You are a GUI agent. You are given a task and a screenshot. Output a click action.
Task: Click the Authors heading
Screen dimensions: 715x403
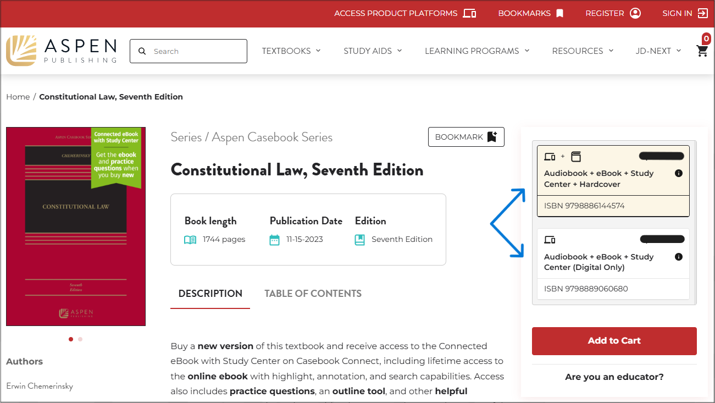pos(24,362)
